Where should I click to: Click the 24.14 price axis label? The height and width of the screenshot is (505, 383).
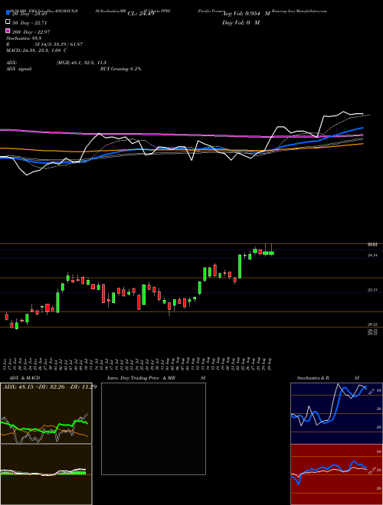373,256
